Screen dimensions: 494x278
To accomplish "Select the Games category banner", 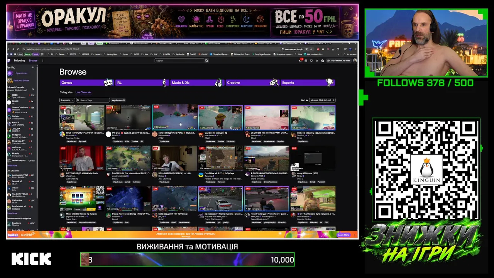I will coord(86,83).
